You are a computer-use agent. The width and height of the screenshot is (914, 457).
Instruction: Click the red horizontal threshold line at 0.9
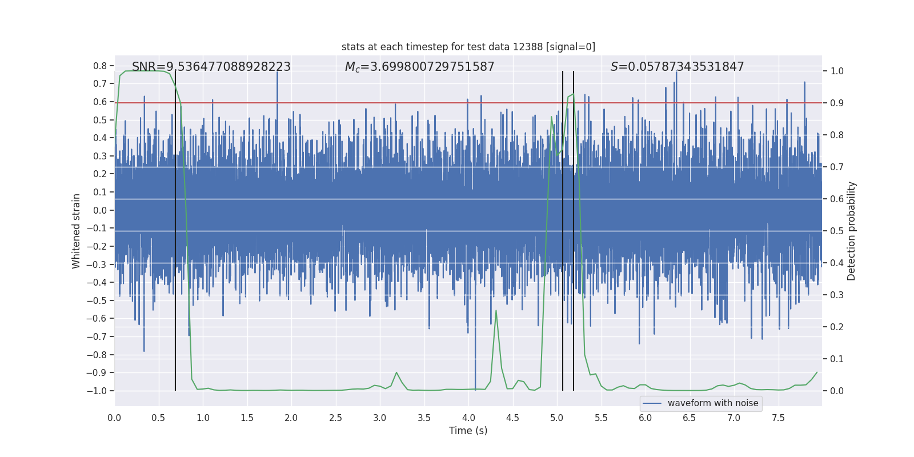click(x=468, y=103)
